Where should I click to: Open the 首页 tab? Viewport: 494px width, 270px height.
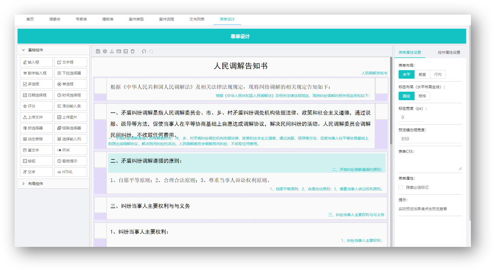point(30,19)
